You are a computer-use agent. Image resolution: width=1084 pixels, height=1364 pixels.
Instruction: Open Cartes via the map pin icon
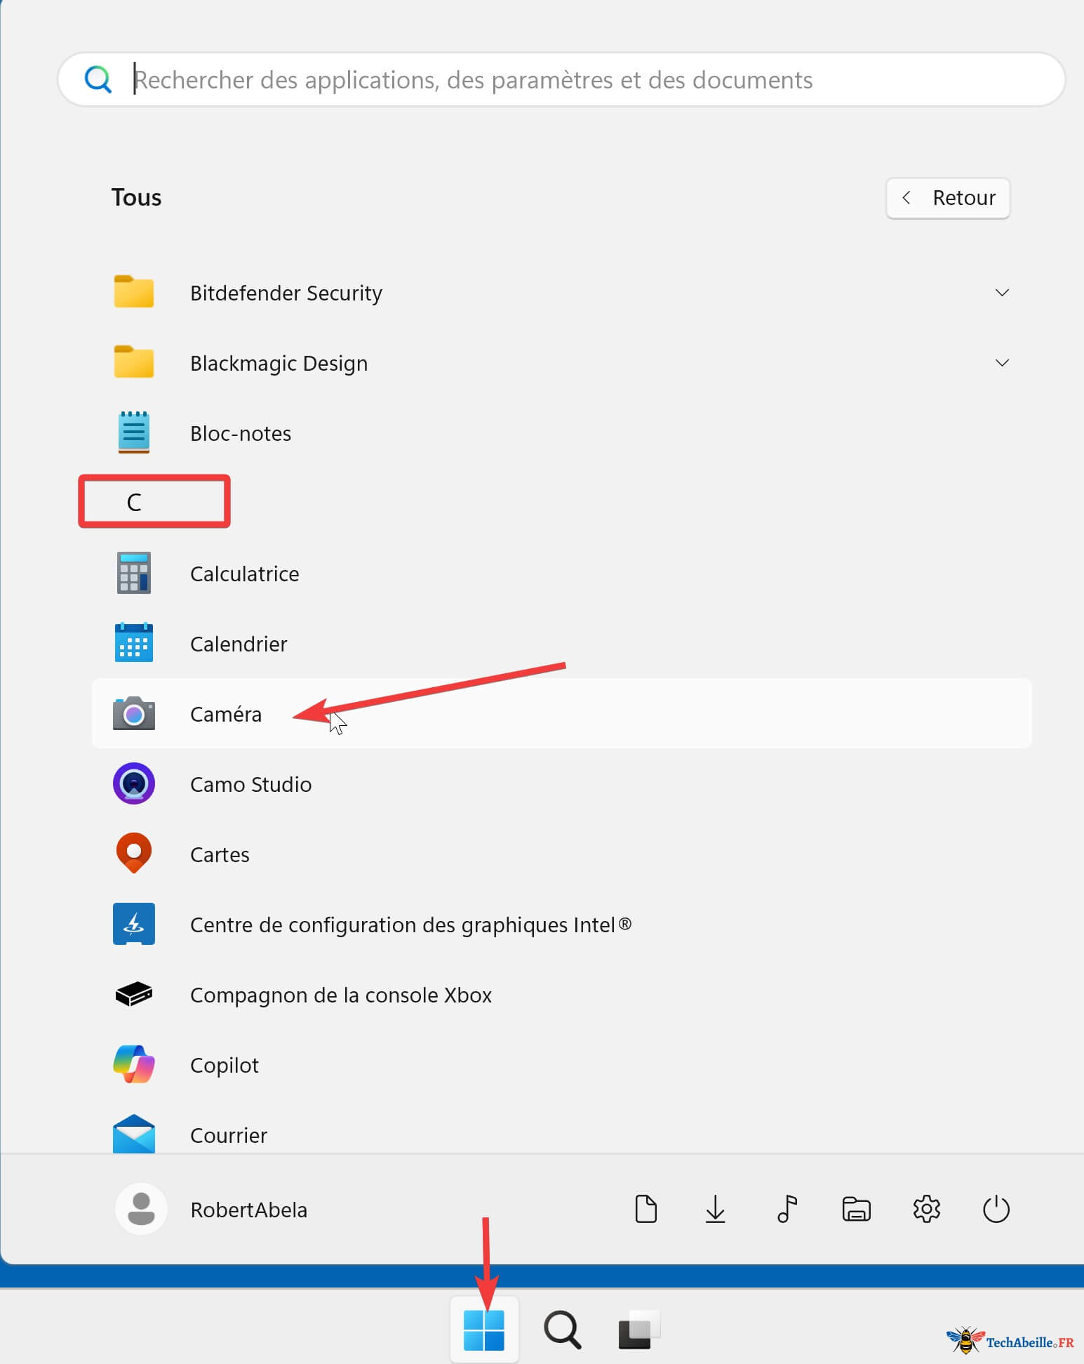133,853
